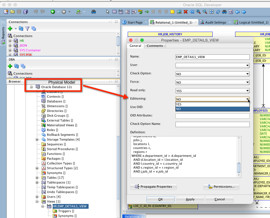
Task: Click the Propagate Properties button
Action: [x=154, y=187]
